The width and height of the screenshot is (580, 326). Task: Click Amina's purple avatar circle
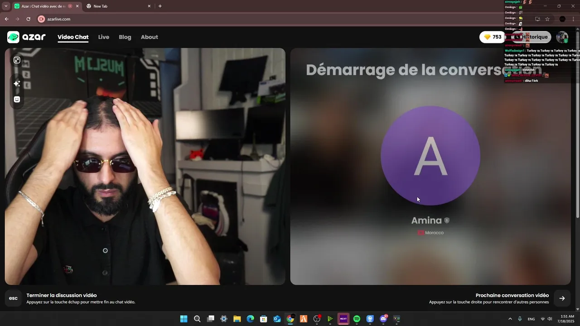coord(430,156)
